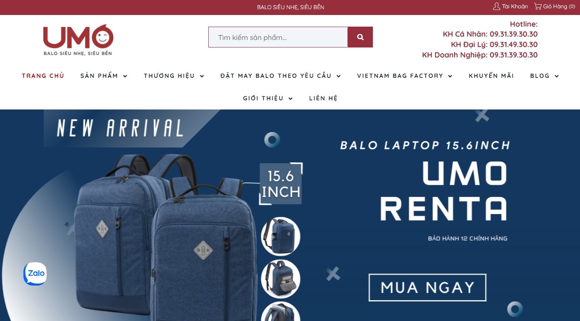Expand the Thương Hiệu menu chevron
580x321 pixels.
(x=202, y=76)
